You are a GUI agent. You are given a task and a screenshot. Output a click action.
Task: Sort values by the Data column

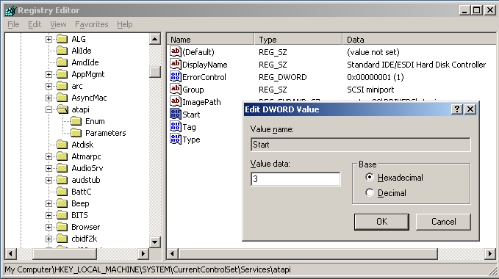[x=419, y=40]
